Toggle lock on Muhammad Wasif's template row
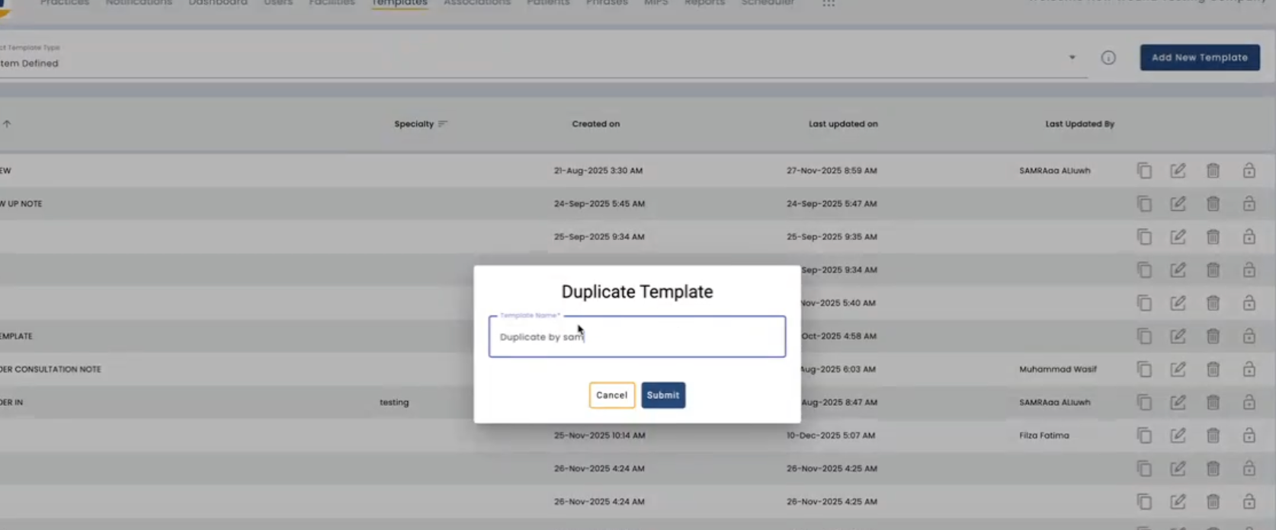 click(1249, 369)
